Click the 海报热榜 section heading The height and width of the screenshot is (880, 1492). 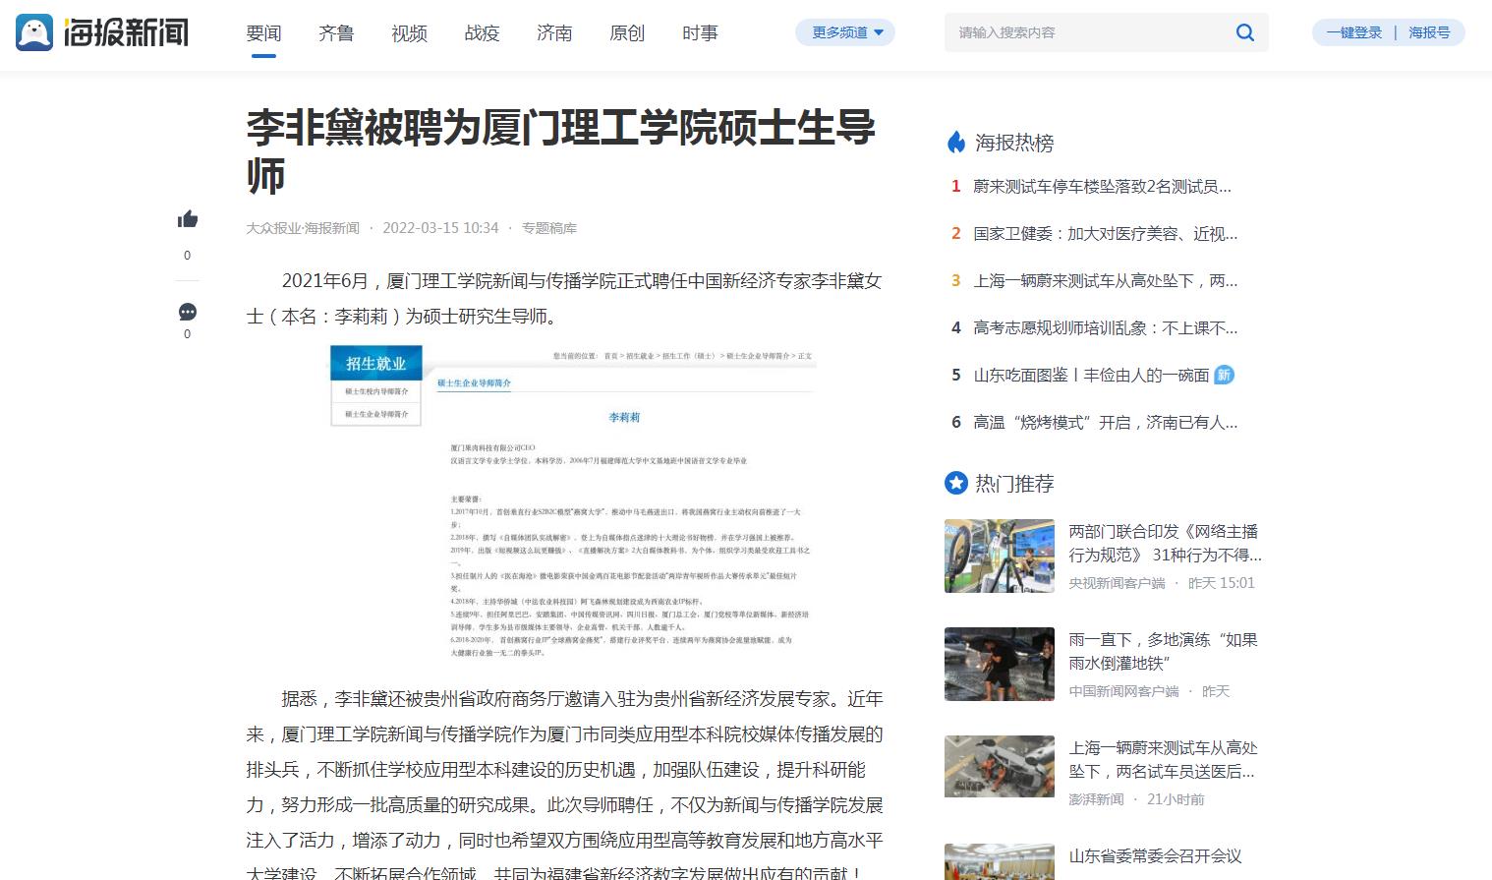pos(1014,143)
